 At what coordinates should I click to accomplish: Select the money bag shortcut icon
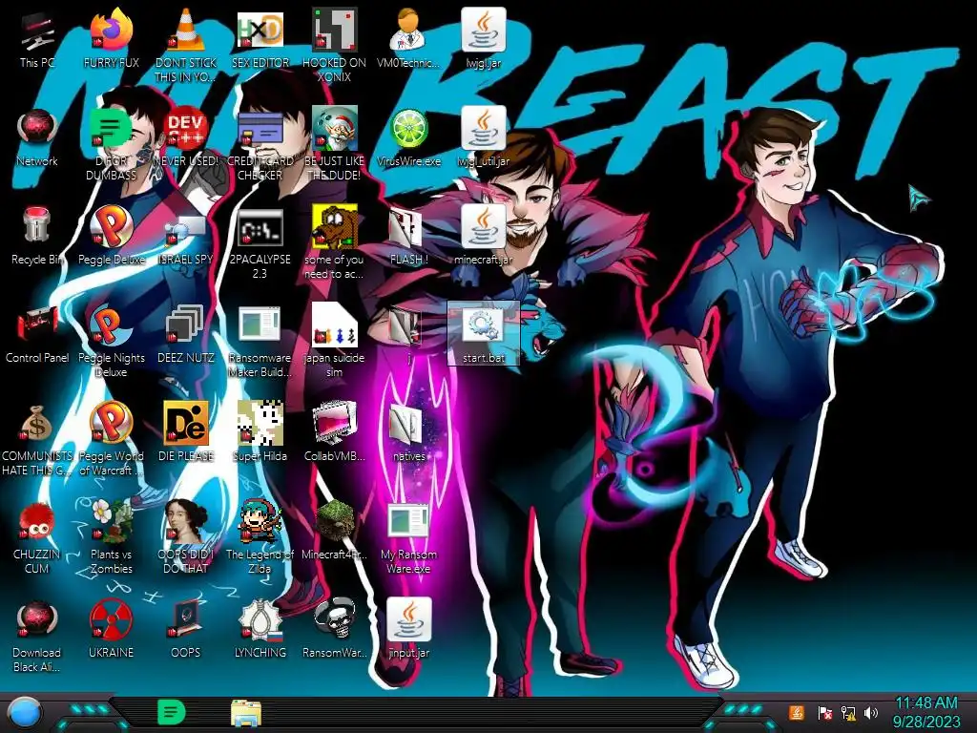coord(37,439)
